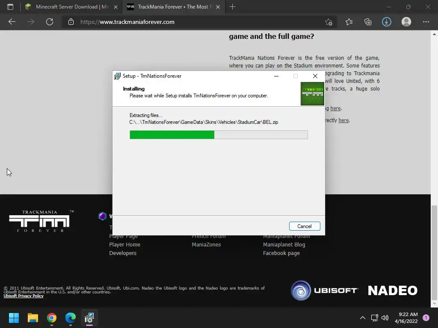Close the TrackMania Forever tab
The width and height of the screenshot is (438, 328).
218,7
